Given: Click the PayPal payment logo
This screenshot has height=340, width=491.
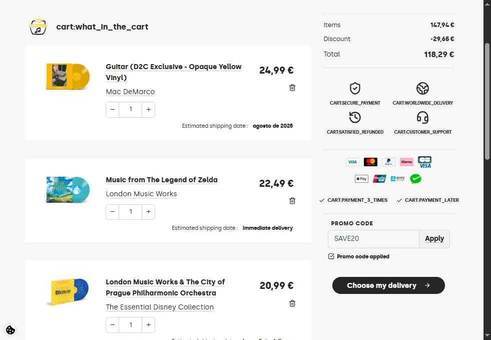Looking at the screenshot, I should (388, 162).
